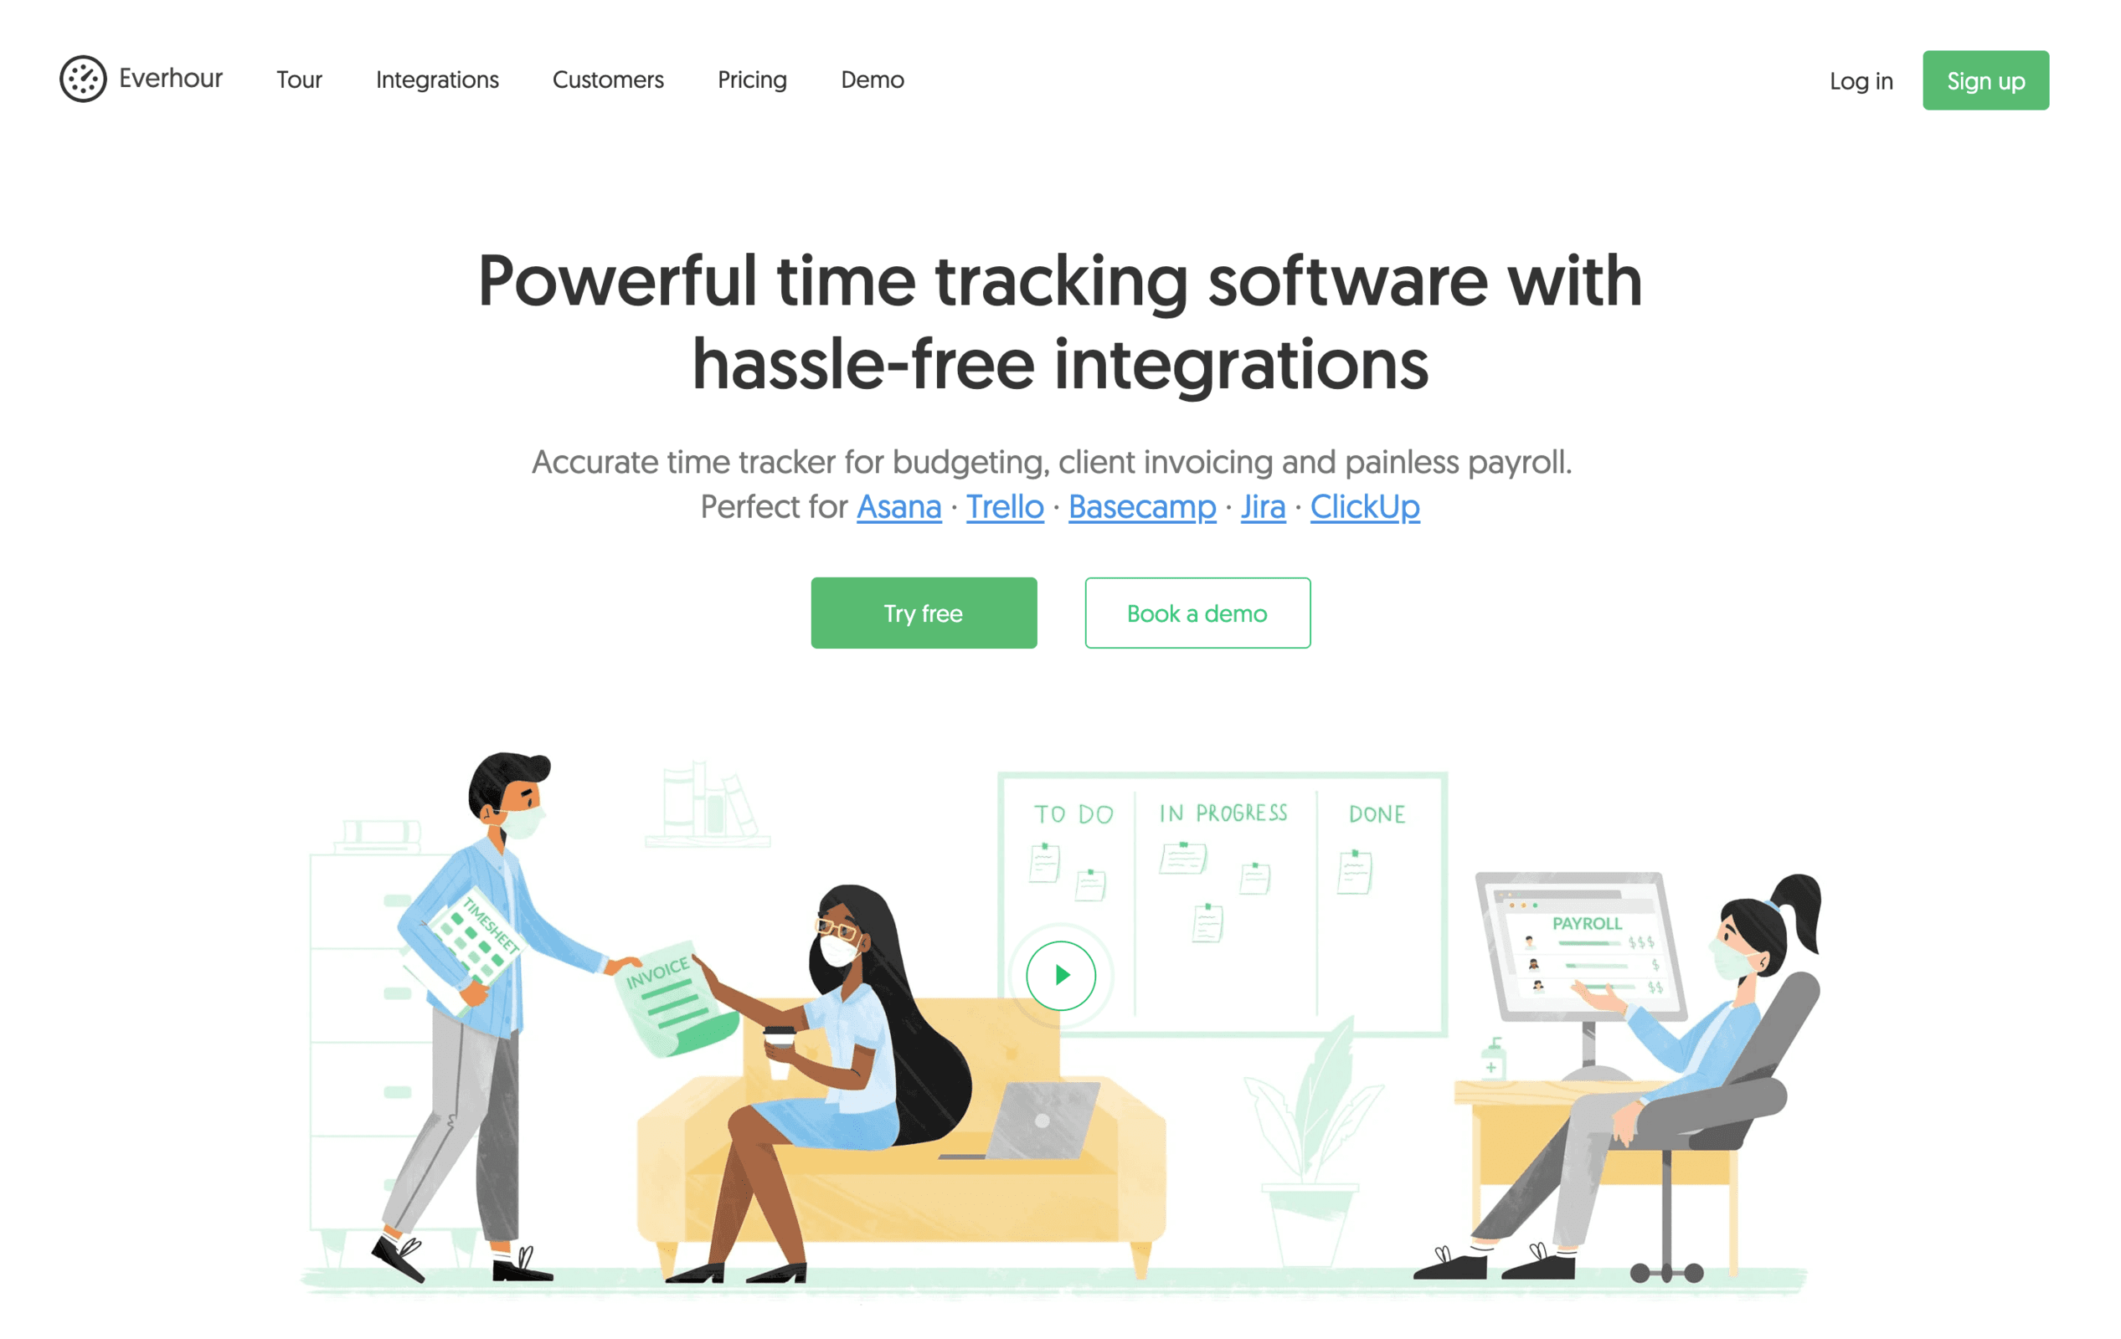Click the Book a demo button
This screenshot has width=2121, height=1339.
click(1198, 613)
